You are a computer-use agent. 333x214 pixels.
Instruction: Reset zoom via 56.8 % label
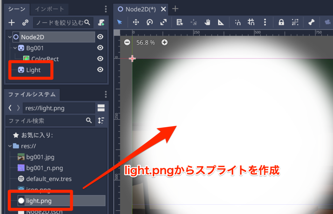(x=145, y=42)
